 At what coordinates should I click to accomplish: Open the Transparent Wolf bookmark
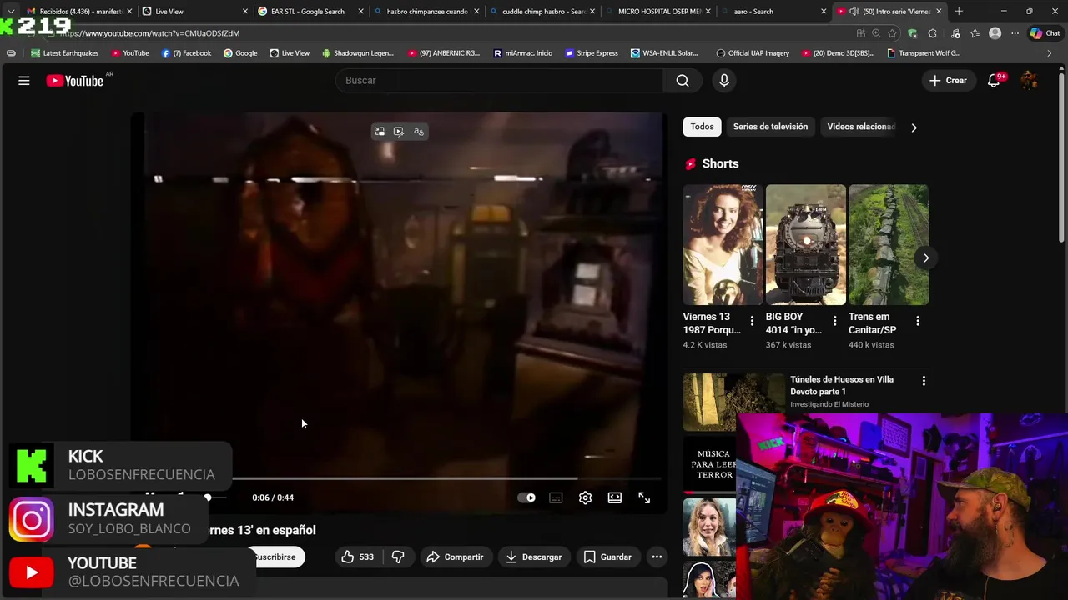point(924,53)
